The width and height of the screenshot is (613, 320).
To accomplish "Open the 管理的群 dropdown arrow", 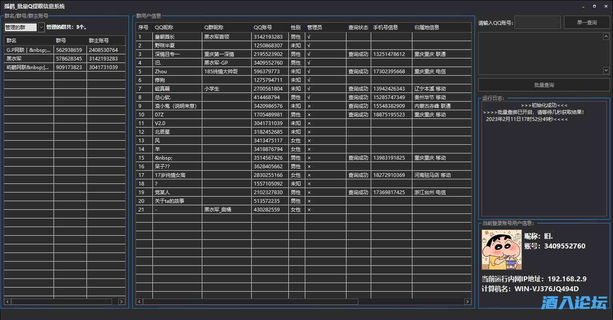I will click(41, 28).
